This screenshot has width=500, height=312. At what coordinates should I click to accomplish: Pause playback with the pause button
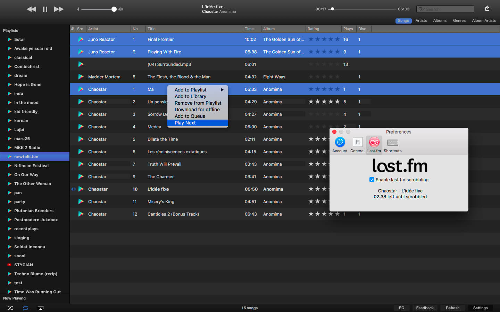click(45, 9)
